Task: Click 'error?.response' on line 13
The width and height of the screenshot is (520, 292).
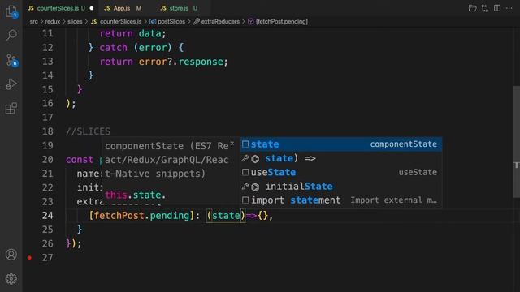Action: 180,62
